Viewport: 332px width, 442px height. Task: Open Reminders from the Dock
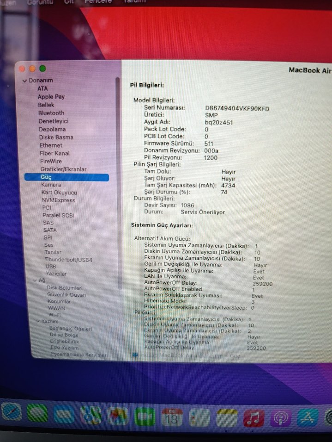199,418
